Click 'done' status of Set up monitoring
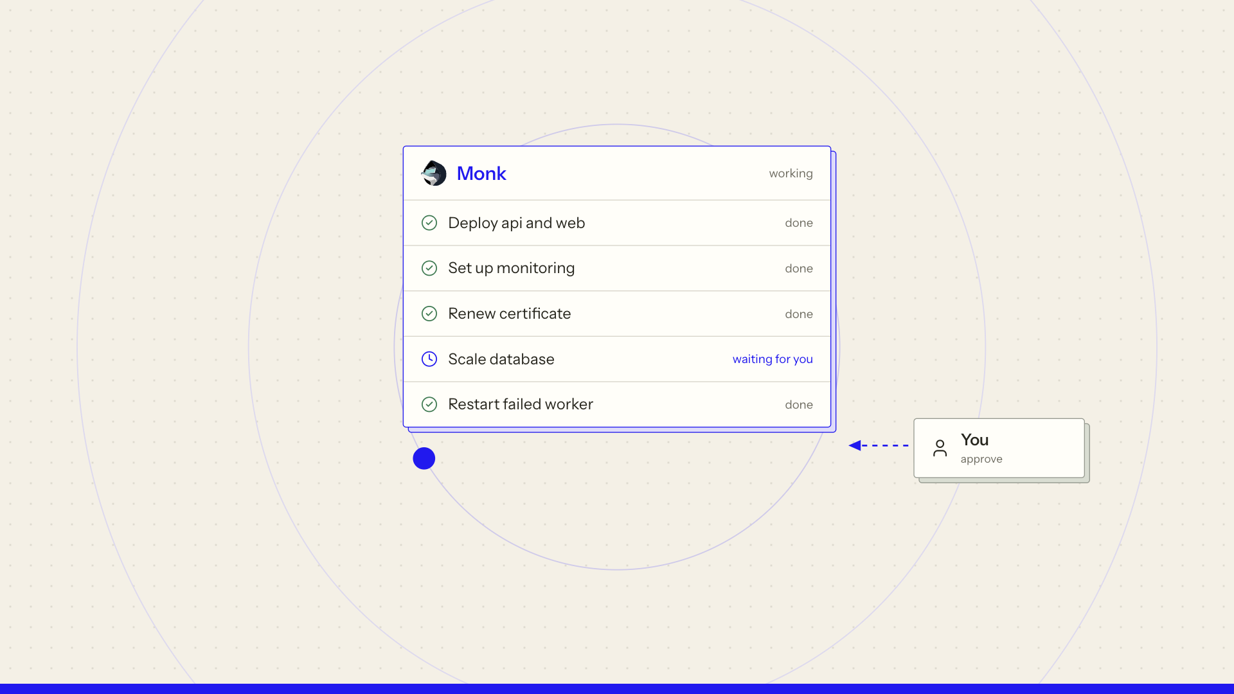Viewport: 1234px width, 694px height. (x=799, y=269)
